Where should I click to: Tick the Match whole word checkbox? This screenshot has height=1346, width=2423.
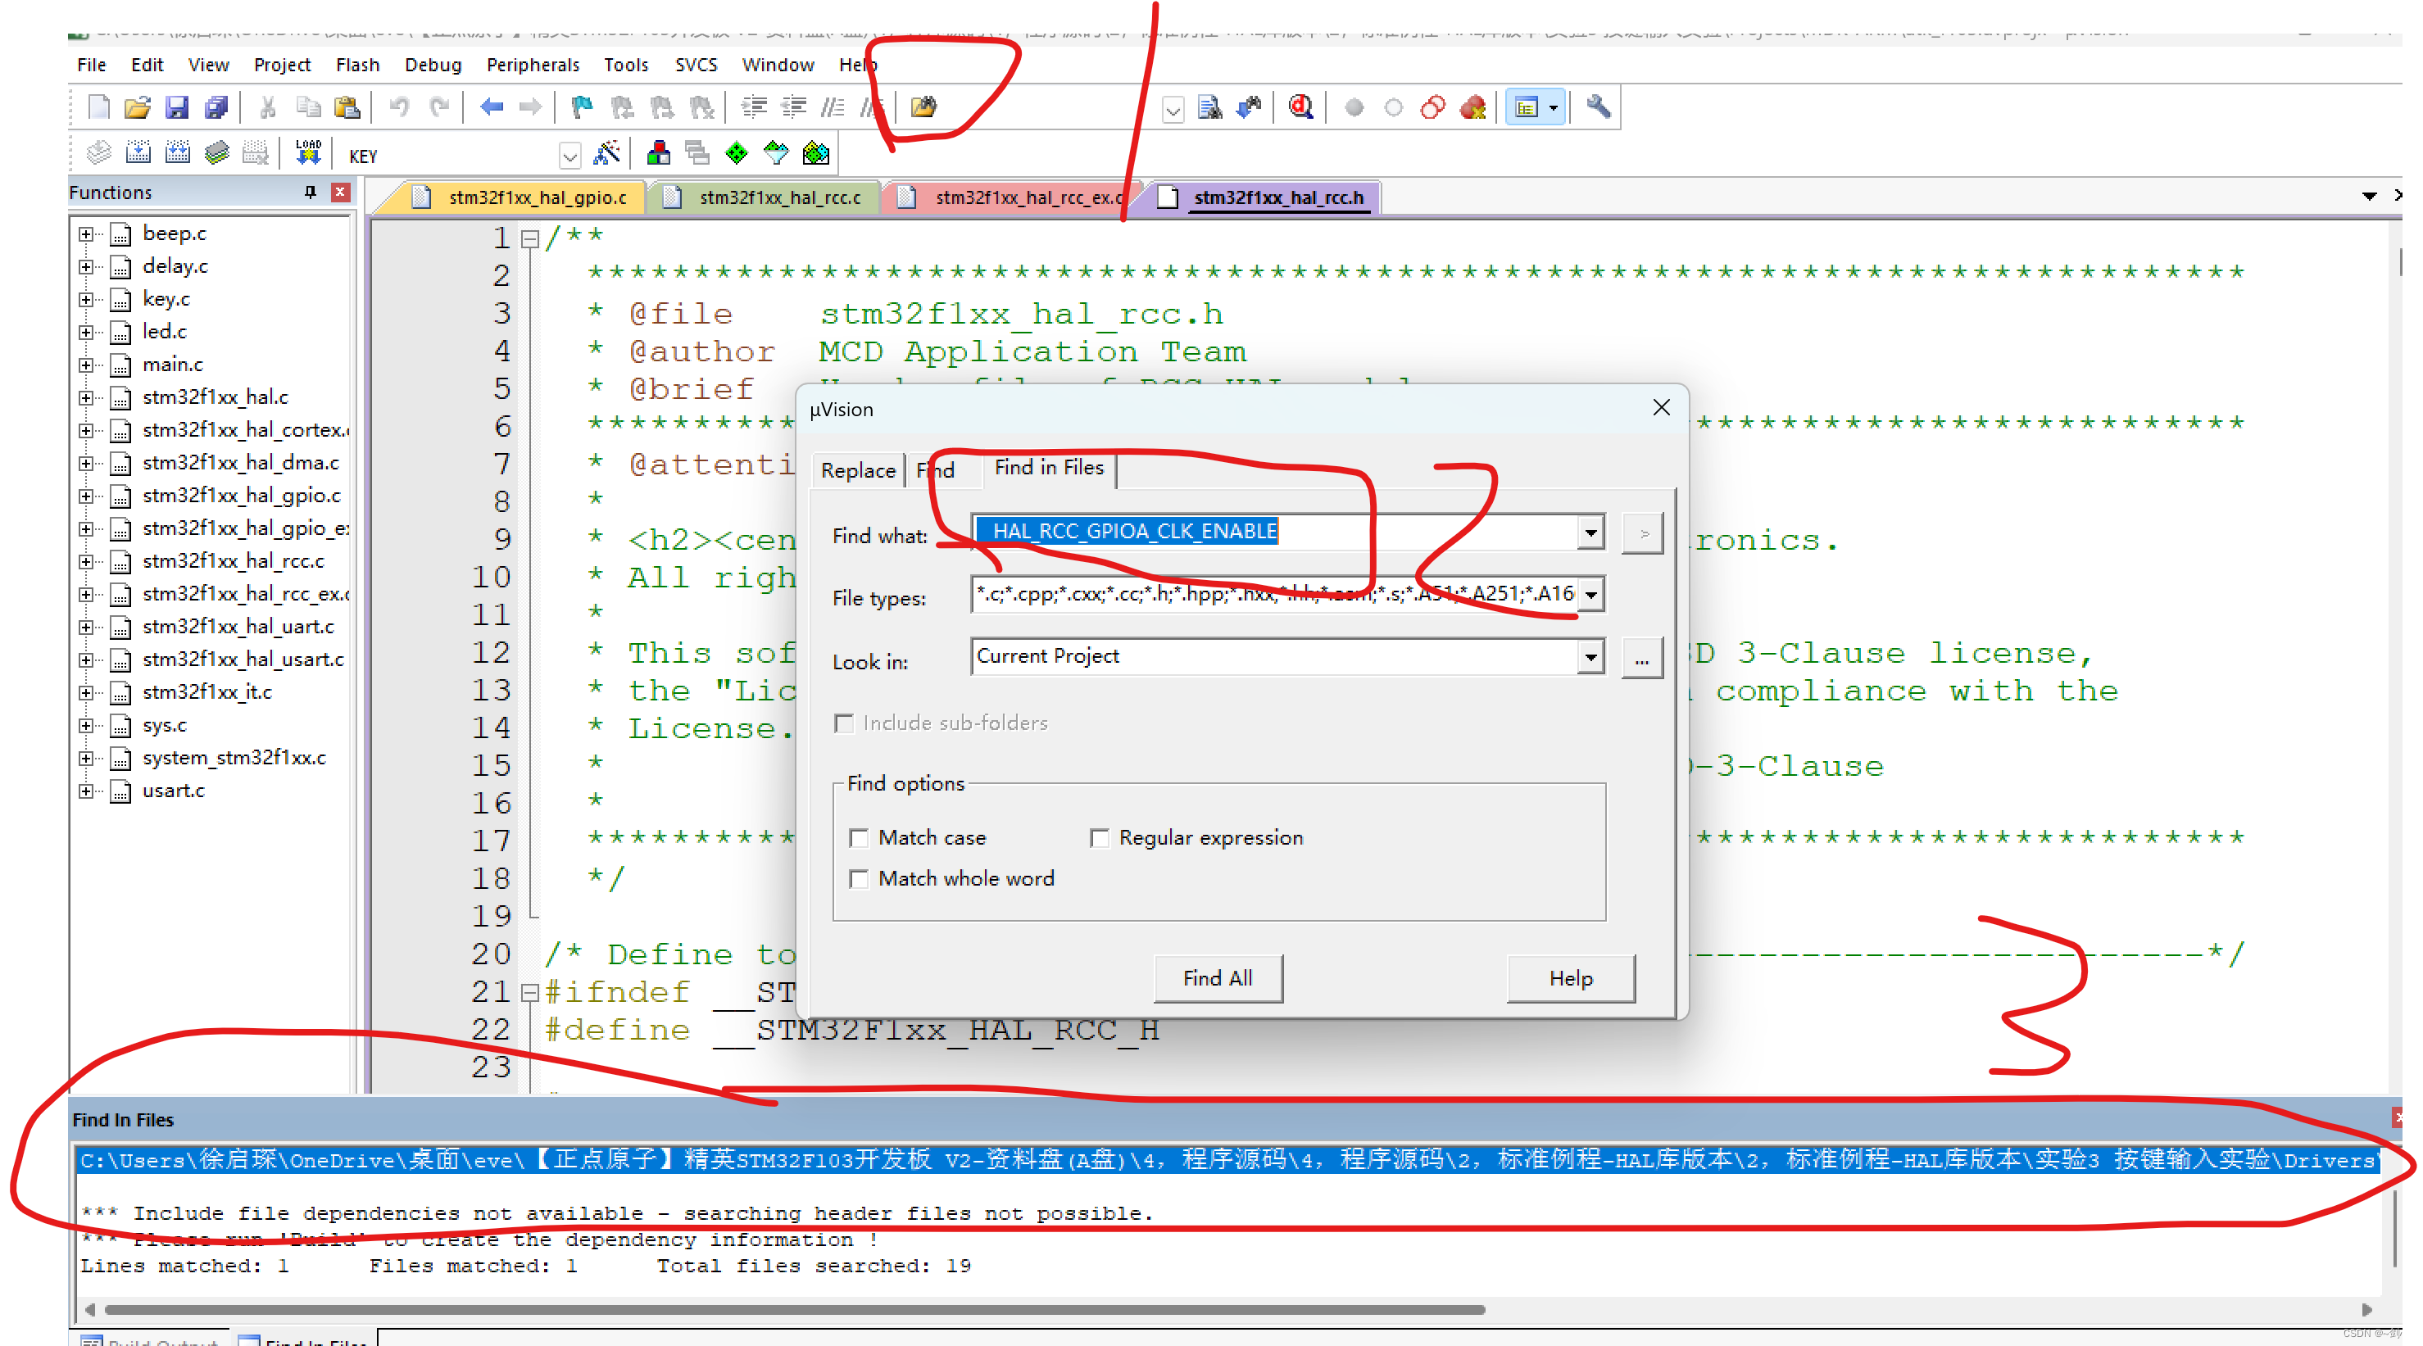point(859,878)
